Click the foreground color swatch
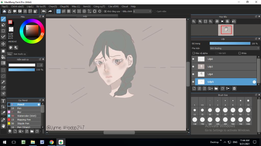The image size is (261, 146). coord(10,22)
